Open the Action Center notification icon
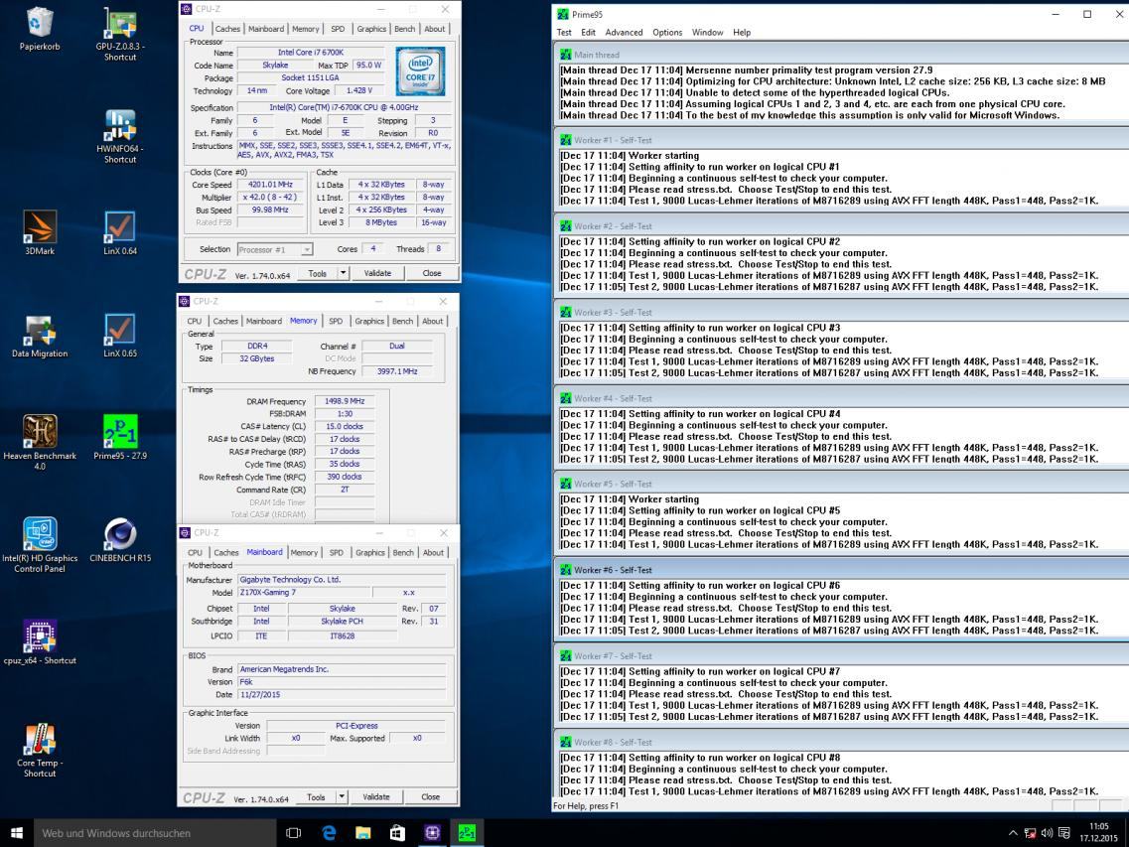The width and height of the screenshot is (1129, 847). (x=1064, y=832)
